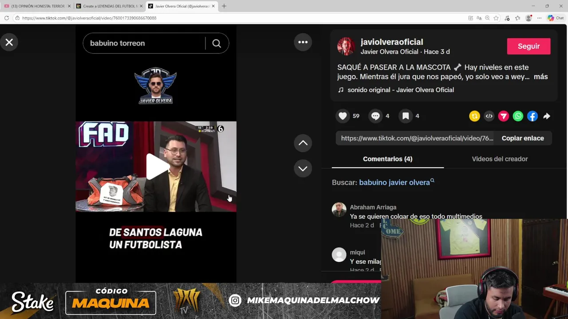
Task: Open media control music-note icon
Action: coord(507,18)
